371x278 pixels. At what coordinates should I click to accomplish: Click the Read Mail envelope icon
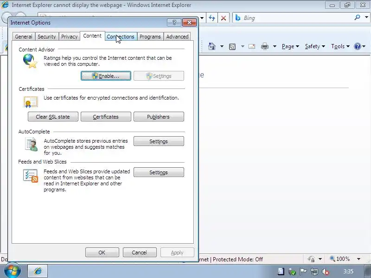(x=252, y=46)
